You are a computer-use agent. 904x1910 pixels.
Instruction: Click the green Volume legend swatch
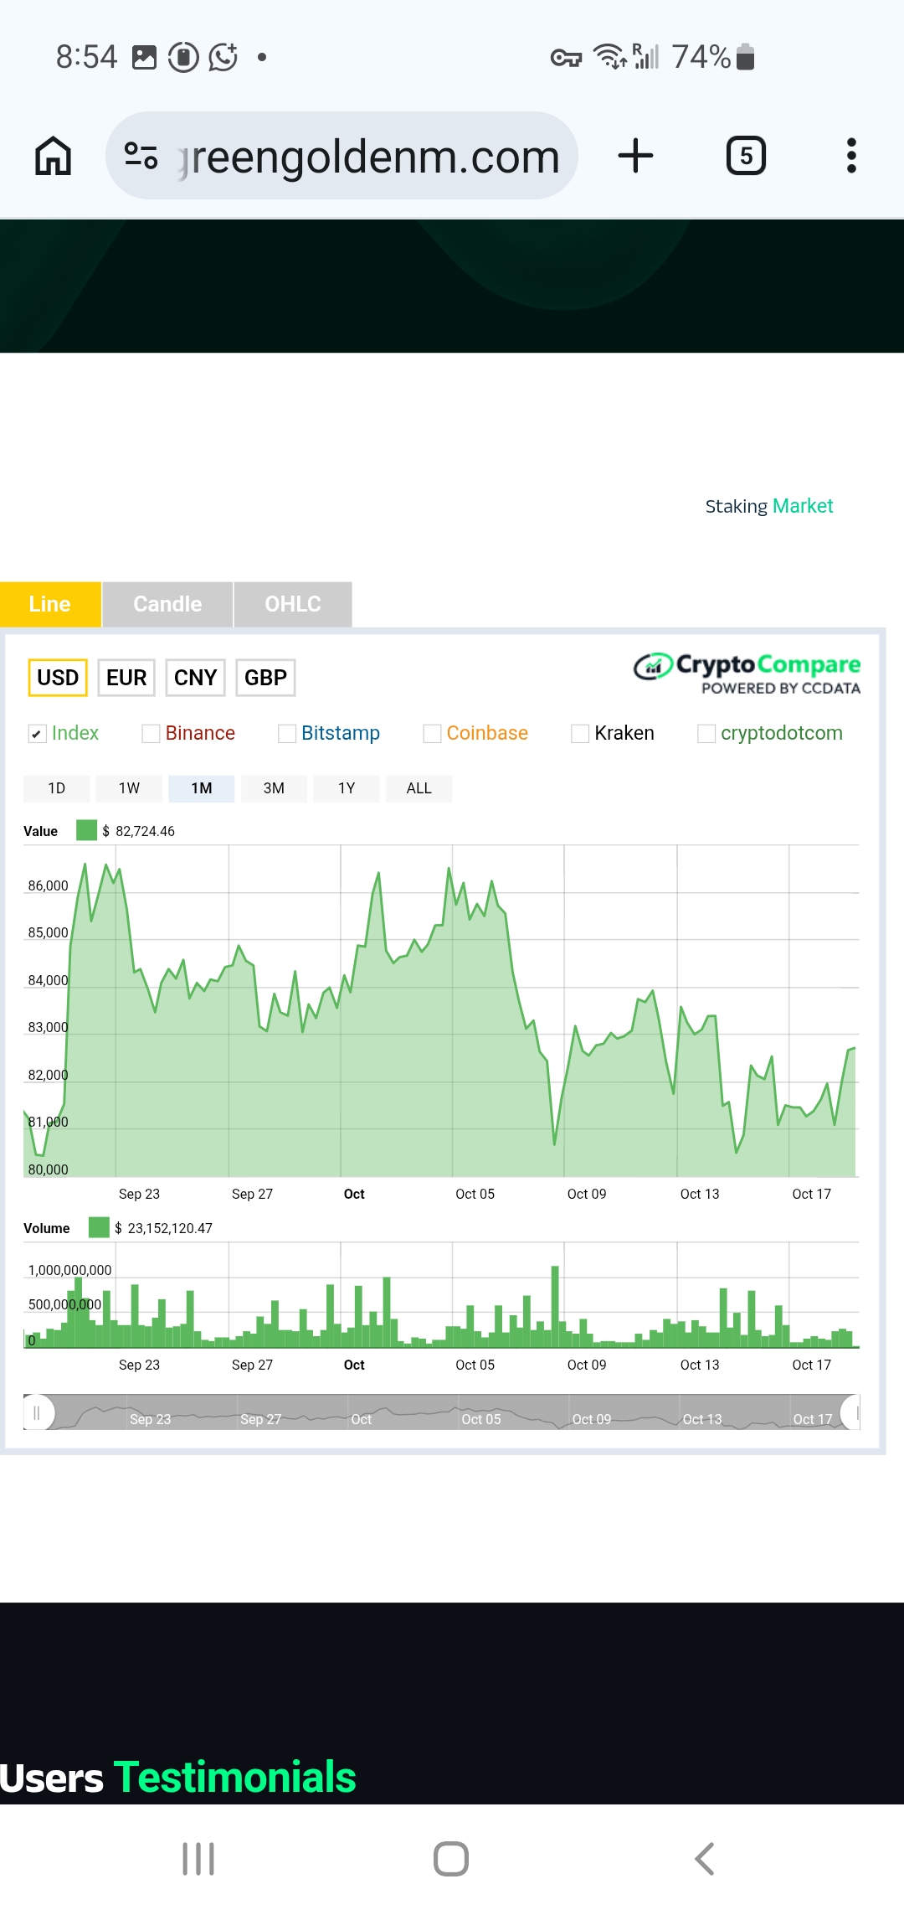(x=99, y=1227)
